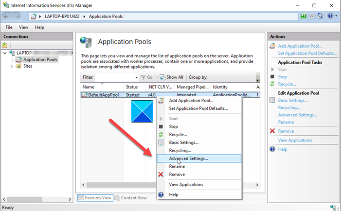Click the Connections pane horizontal scrollbar thumb

click(25, 199)
